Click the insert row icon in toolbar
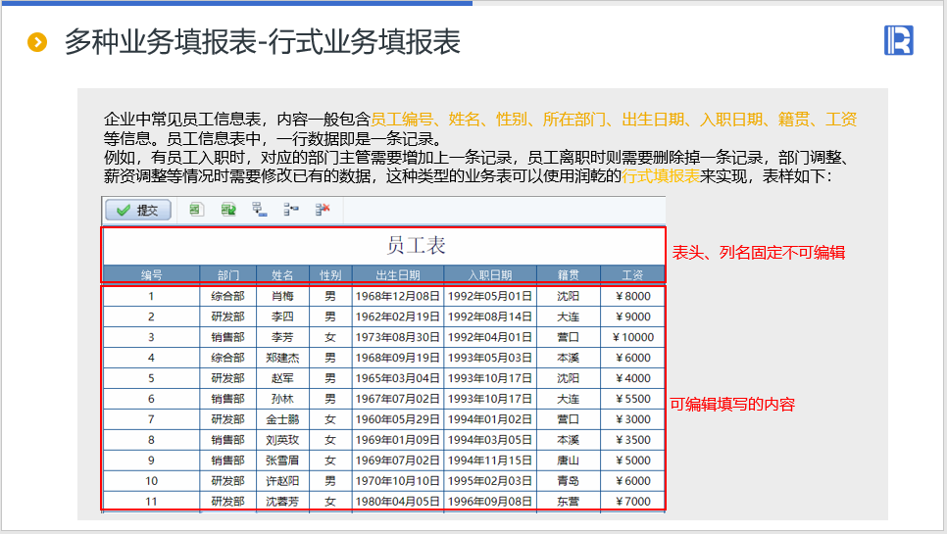 291,210
